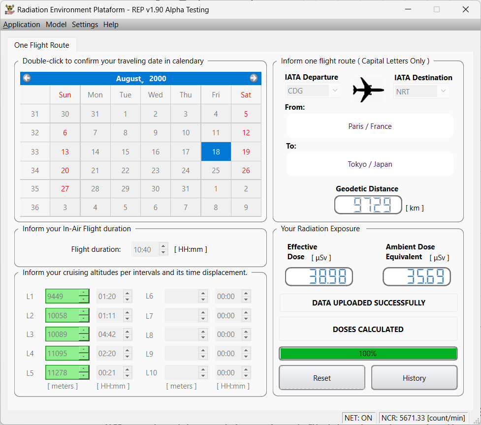
Task: Open IATA Destination dropdown
Action: [443, 91]
